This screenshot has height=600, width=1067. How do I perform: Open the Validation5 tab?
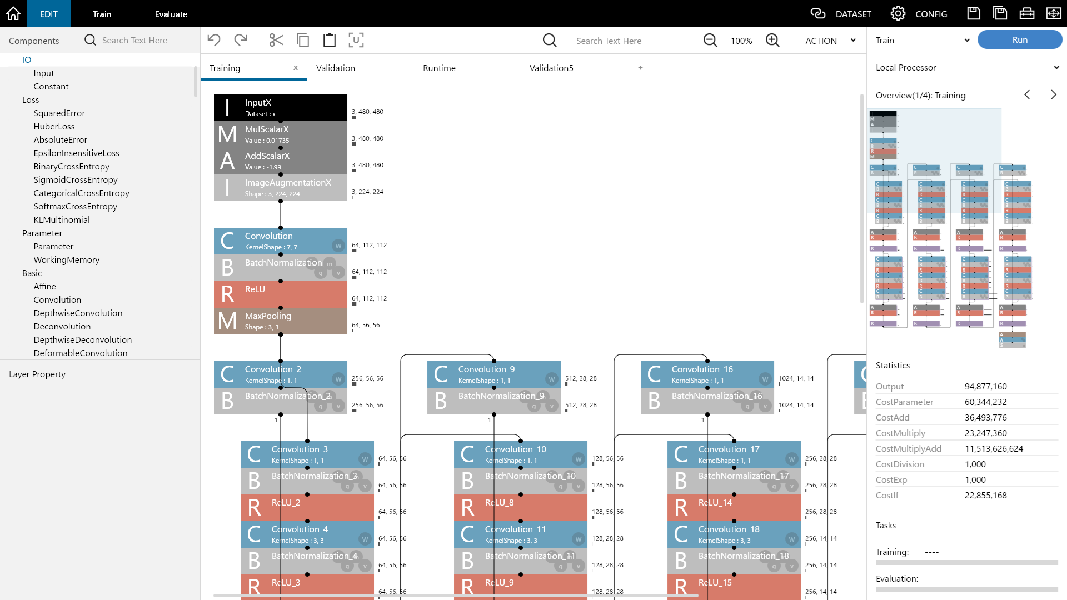click(x=551, y=68)
